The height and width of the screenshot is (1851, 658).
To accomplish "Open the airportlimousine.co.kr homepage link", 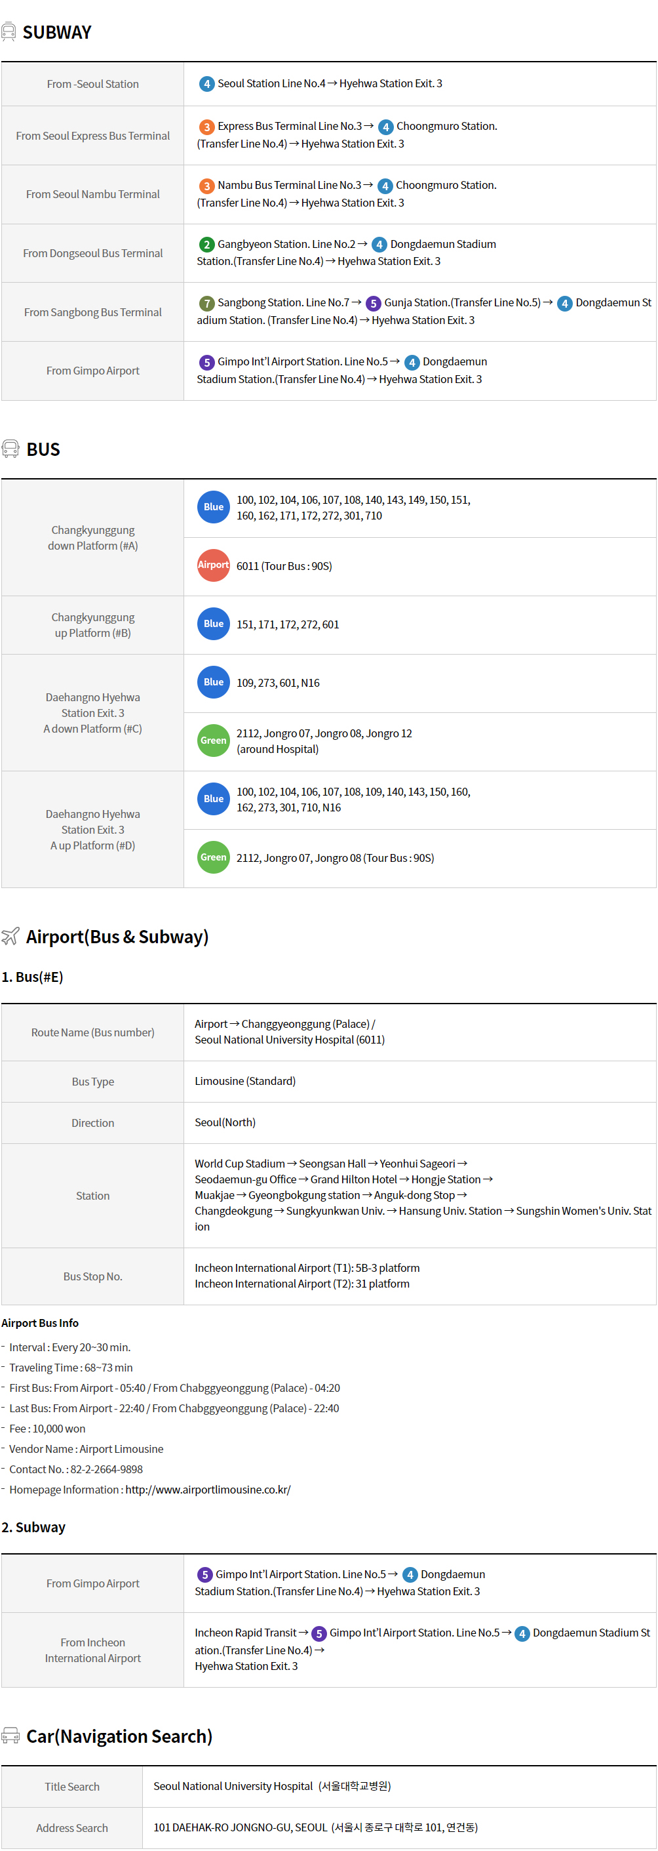I will click(208, 1490).
